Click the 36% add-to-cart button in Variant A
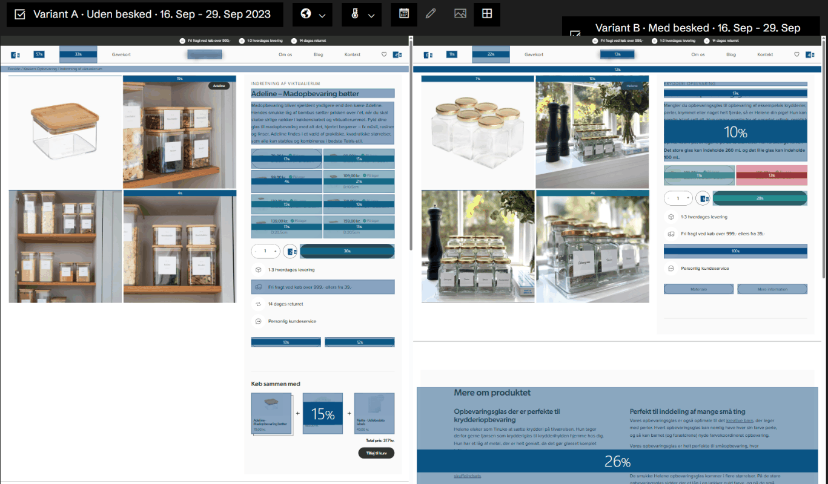The image size is (828, 484). coord(347,251)
